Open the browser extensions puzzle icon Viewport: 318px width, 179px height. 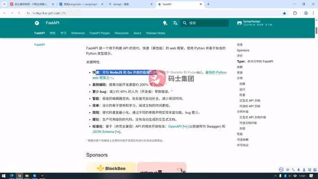click(295, 13)
